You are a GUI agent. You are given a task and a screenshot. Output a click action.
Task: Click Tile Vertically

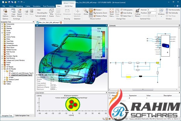tap(172, 13)
